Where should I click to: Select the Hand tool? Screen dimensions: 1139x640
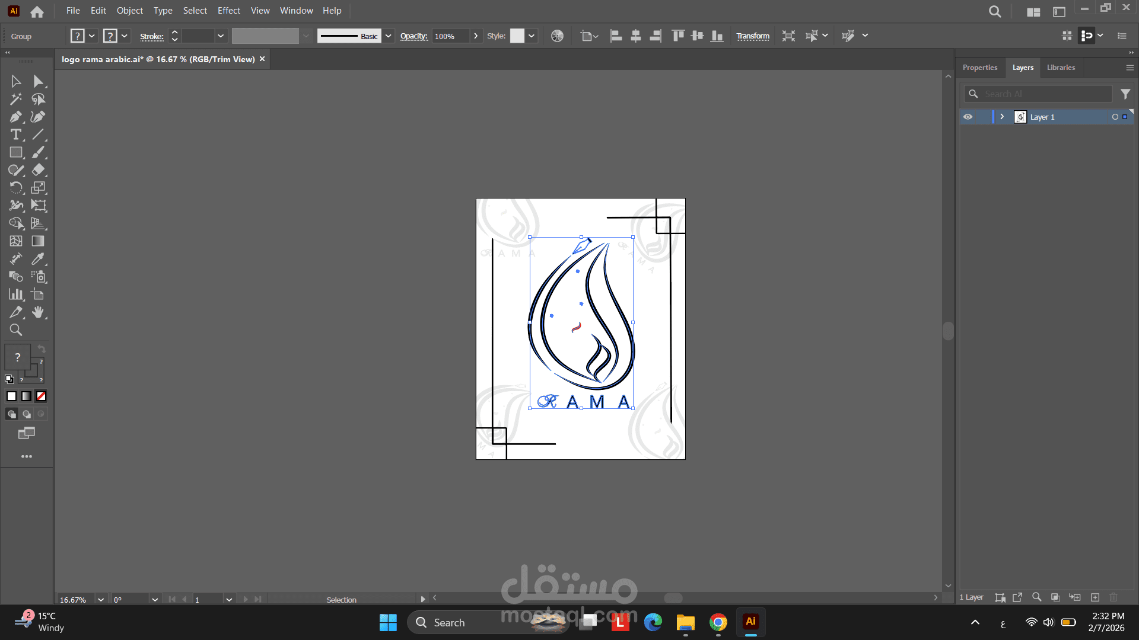click(38, 312)
